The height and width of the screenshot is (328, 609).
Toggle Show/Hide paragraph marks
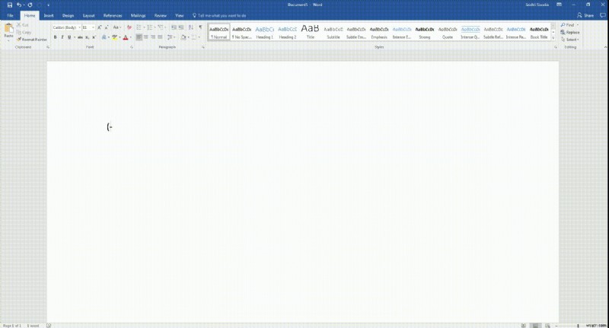[x=200, y=27]
